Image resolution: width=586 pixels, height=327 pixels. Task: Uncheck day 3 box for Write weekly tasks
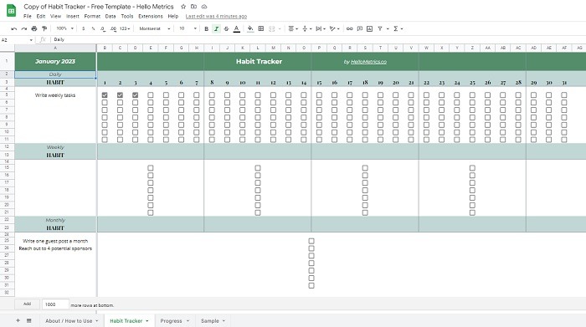point(136,95)
